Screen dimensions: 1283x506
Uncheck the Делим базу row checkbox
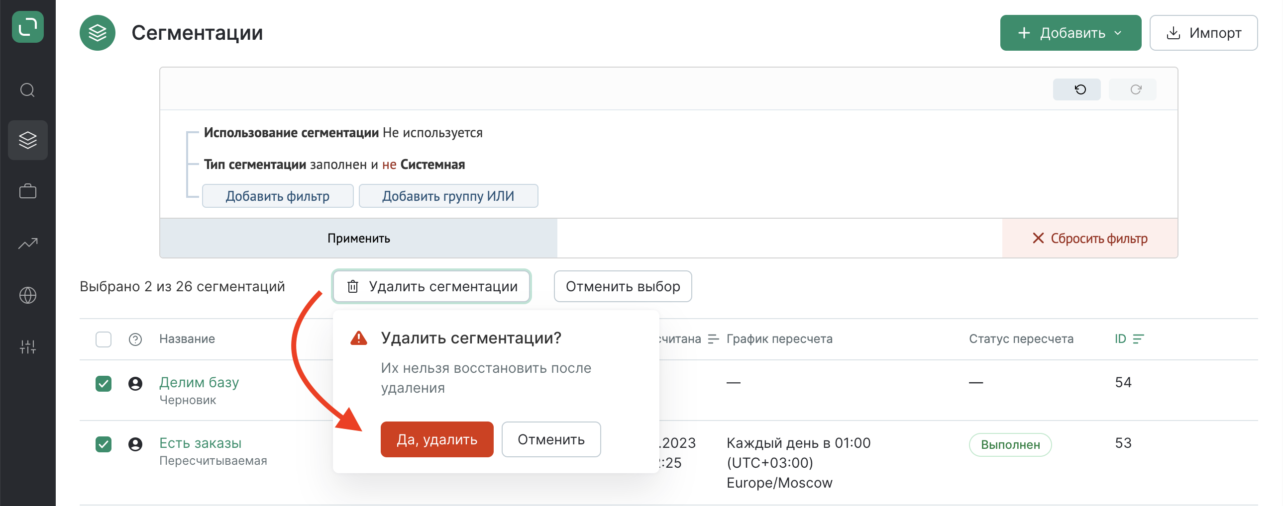(104, 383)
